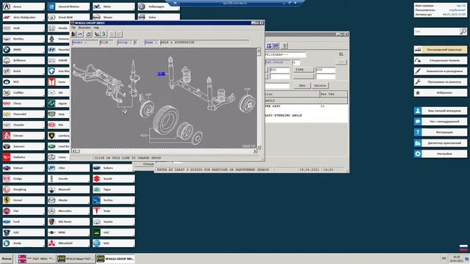Click the undo arrow toolbar icon
470x264 pixels.
pyautogui.click(x=80, y=34)
